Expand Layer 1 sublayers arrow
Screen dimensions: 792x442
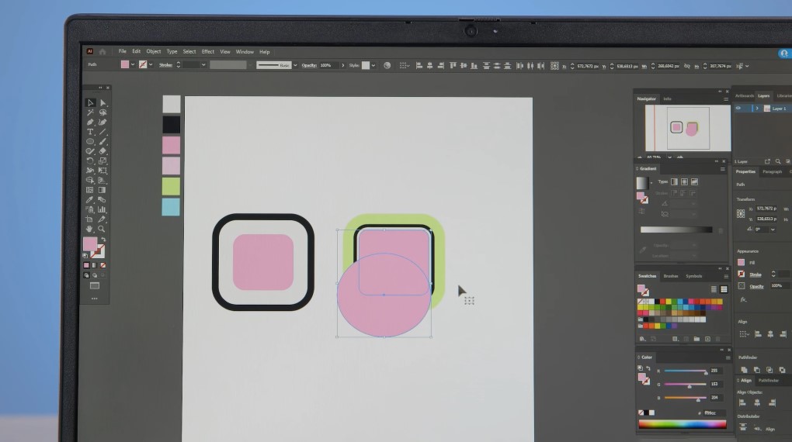click(x=757, y=109)
